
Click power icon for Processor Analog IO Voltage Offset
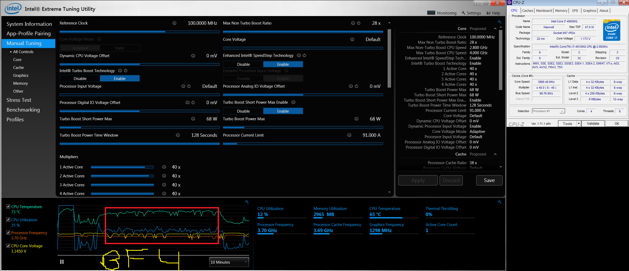point(356,86)
